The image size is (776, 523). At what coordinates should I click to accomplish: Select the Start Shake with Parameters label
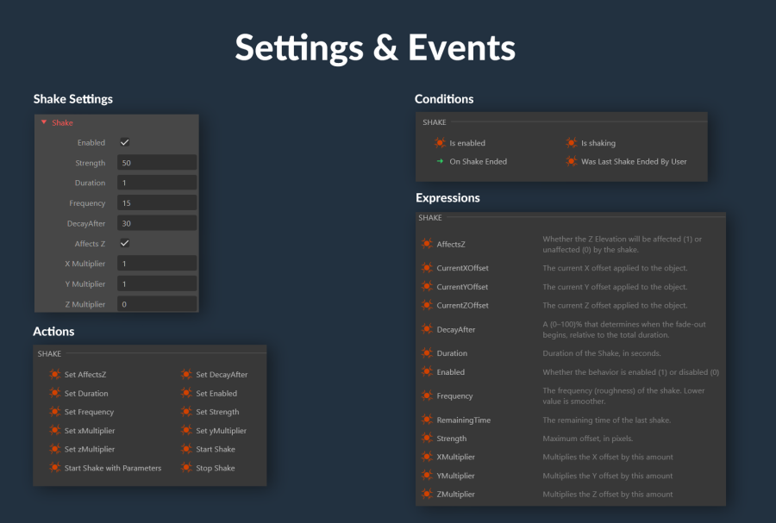pos(113,468)
